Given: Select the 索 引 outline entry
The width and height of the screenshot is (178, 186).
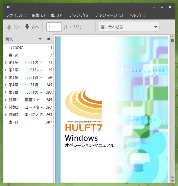Looking at the screenshot, I should (x=28, y=122).
